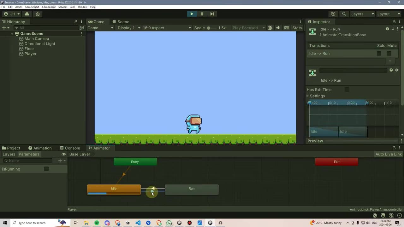Open the Component menu
Screen dimensions: 404x227
[49, 7]
